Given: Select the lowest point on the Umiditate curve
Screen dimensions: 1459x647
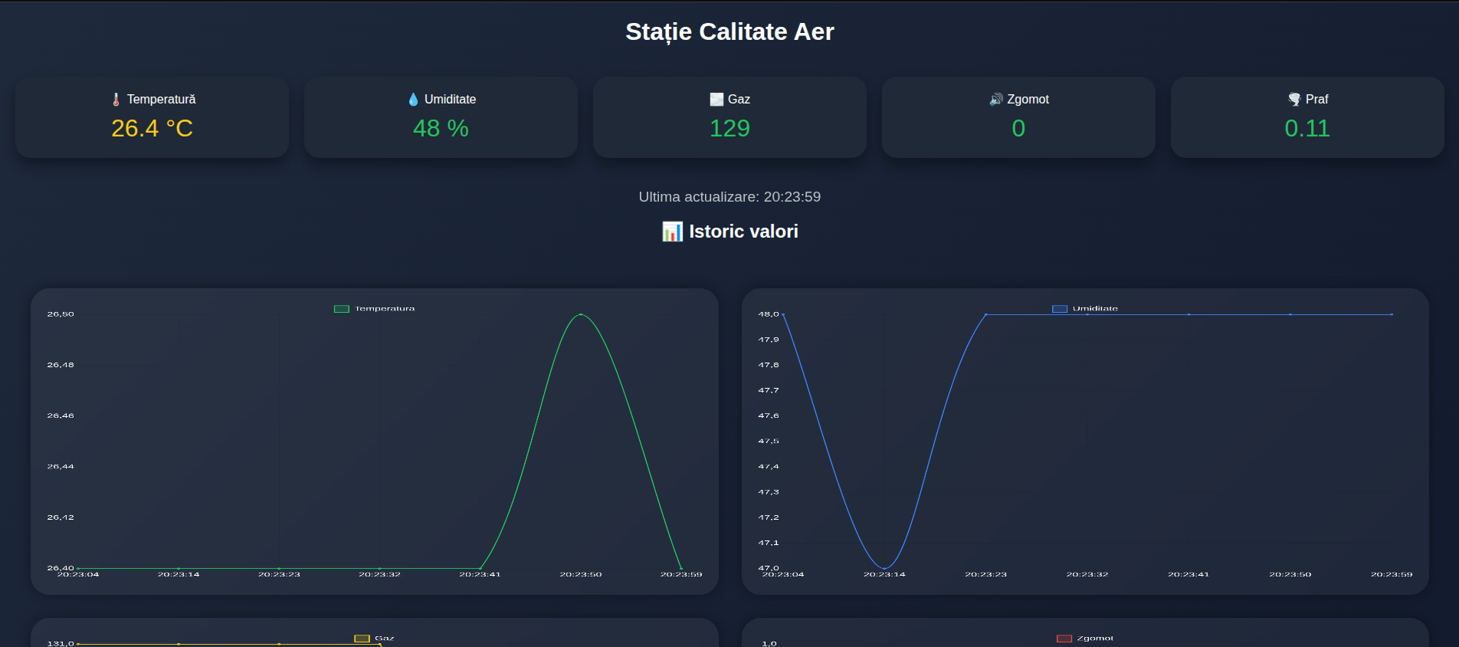Looking at the screenshot, I should pyautogui.click(x=884, y=568).
